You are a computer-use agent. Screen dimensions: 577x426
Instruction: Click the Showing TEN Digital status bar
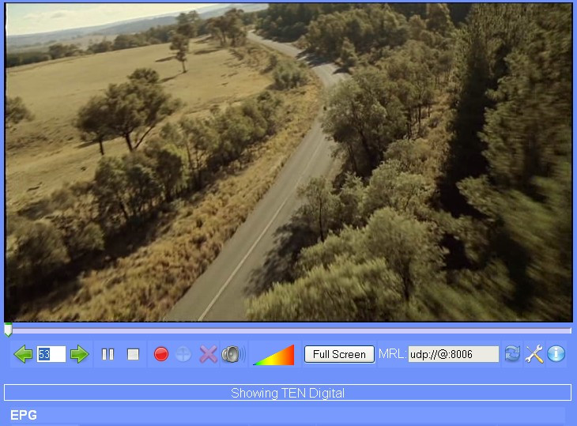coord(288,393)
